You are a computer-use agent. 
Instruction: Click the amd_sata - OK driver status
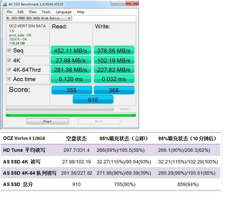pyautogui.click(x=20, y=35)
